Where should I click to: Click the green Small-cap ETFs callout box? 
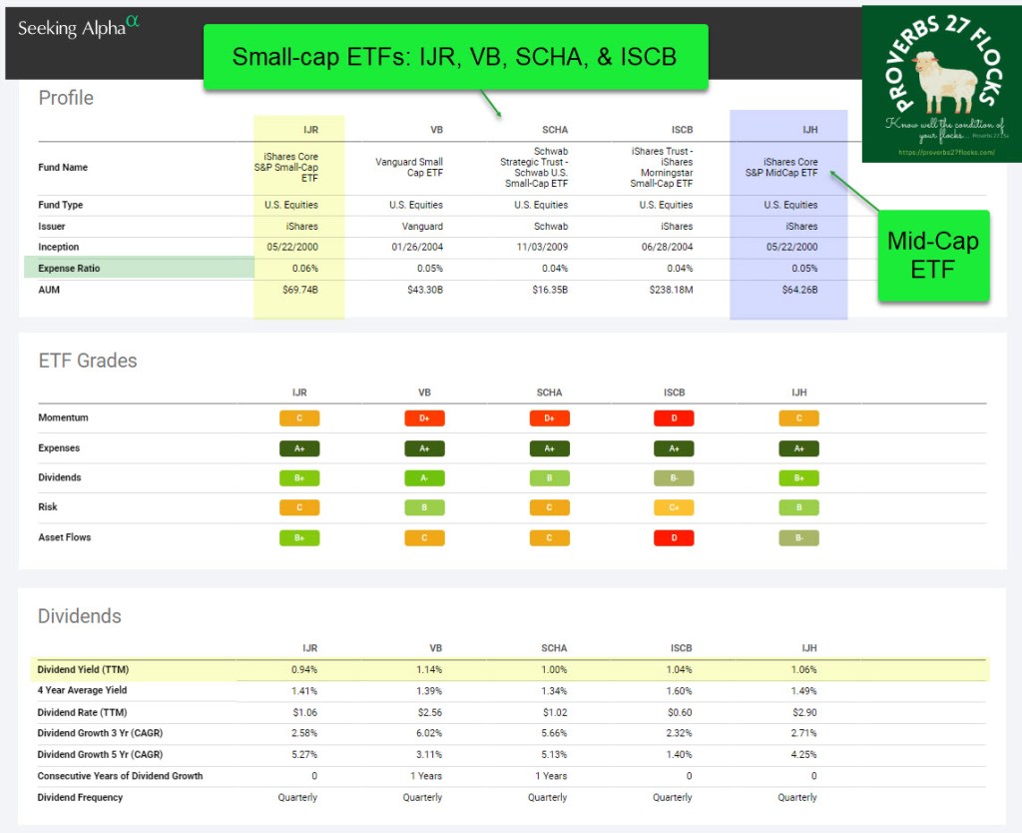coord(455,57)
